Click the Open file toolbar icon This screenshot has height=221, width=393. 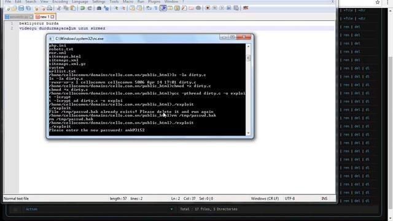click(x=14, y=8)
